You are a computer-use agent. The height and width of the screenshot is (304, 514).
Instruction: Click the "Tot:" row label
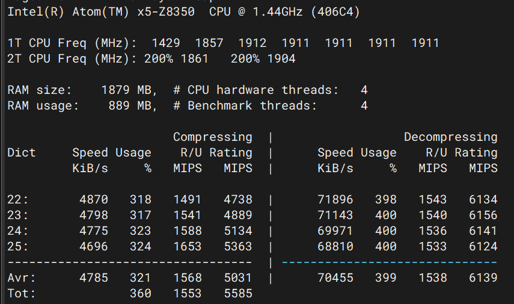[22, 293]
